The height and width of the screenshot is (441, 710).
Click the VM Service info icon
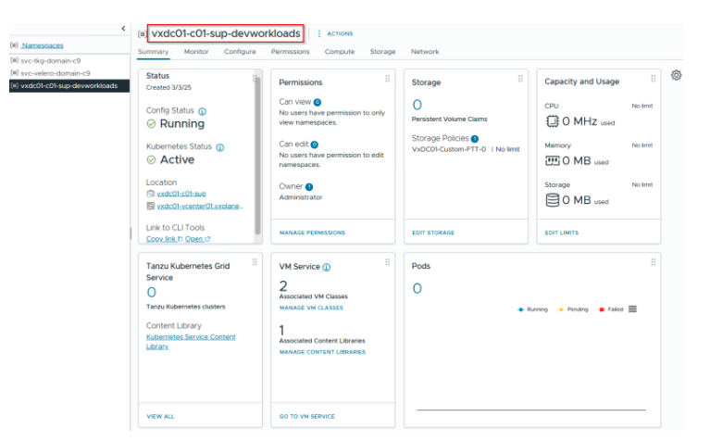click(x=328, y=267)
